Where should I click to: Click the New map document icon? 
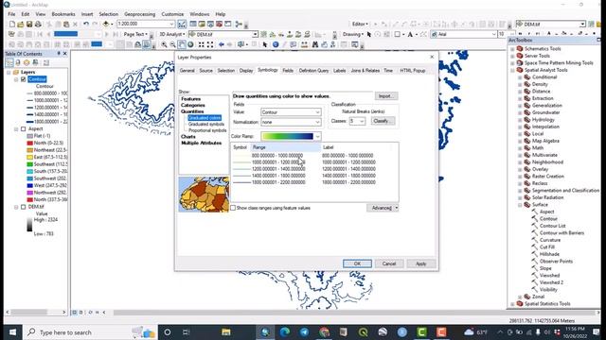click(x=12, y=24)
